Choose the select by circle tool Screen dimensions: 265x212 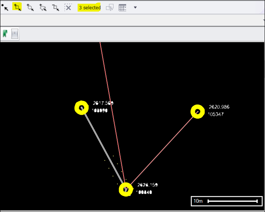30,7
